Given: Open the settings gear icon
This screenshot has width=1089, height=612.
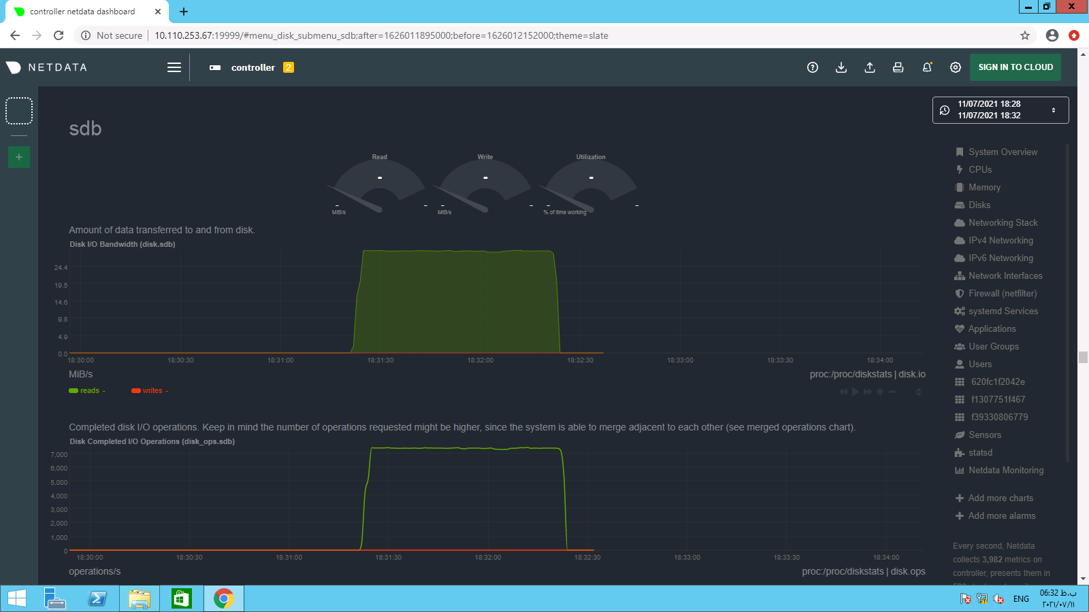Looking at the screenshot, I should tap(956, 67).
